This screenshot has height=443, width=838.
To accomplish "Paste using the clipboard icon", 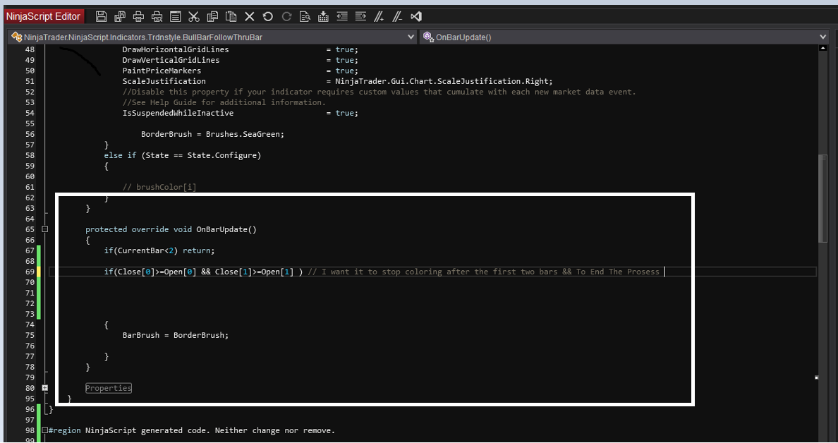I will (231, 16).
